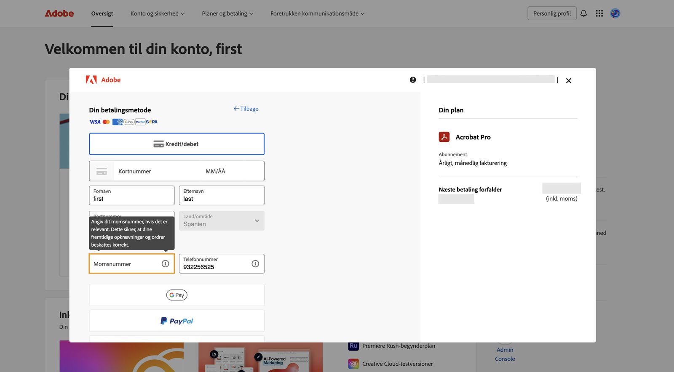Click Creative Cloud-testversioner text
674x372 pixels.
coord(398,364)
